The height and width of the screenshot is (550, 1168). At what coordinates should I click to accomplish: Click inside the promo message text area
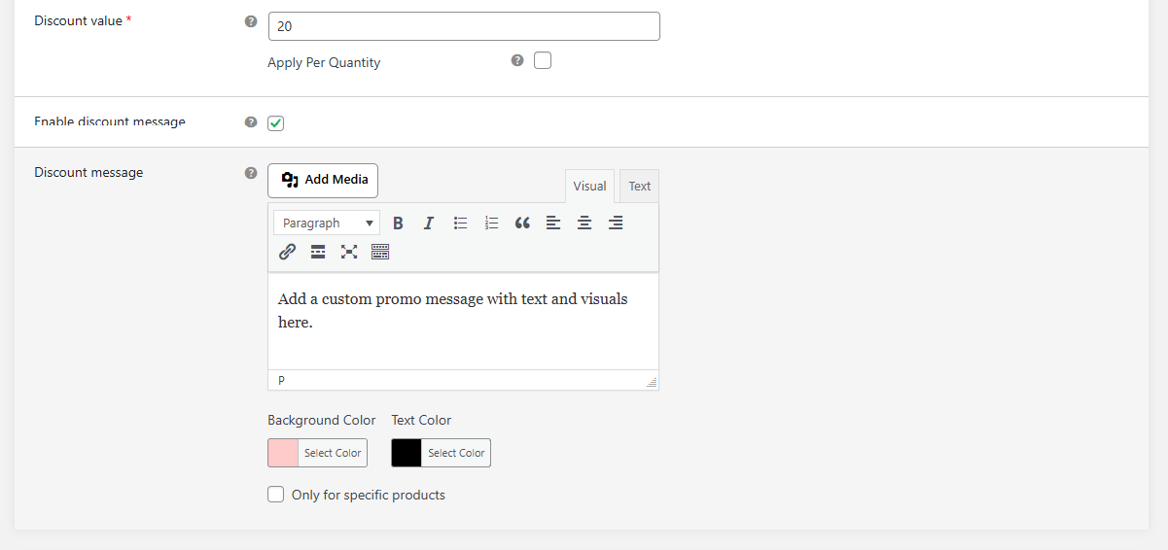tap(463, 321)
